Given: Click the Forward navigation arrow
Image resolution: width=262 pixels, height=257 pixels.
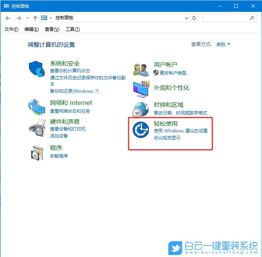Looking at the screenshot, I should (x=19, y=18).
